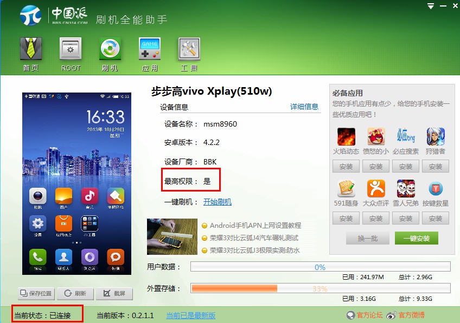Viewport: 460px width, 323px height.
Task: Open the 详细信息 details link
Action: [304, 107]
